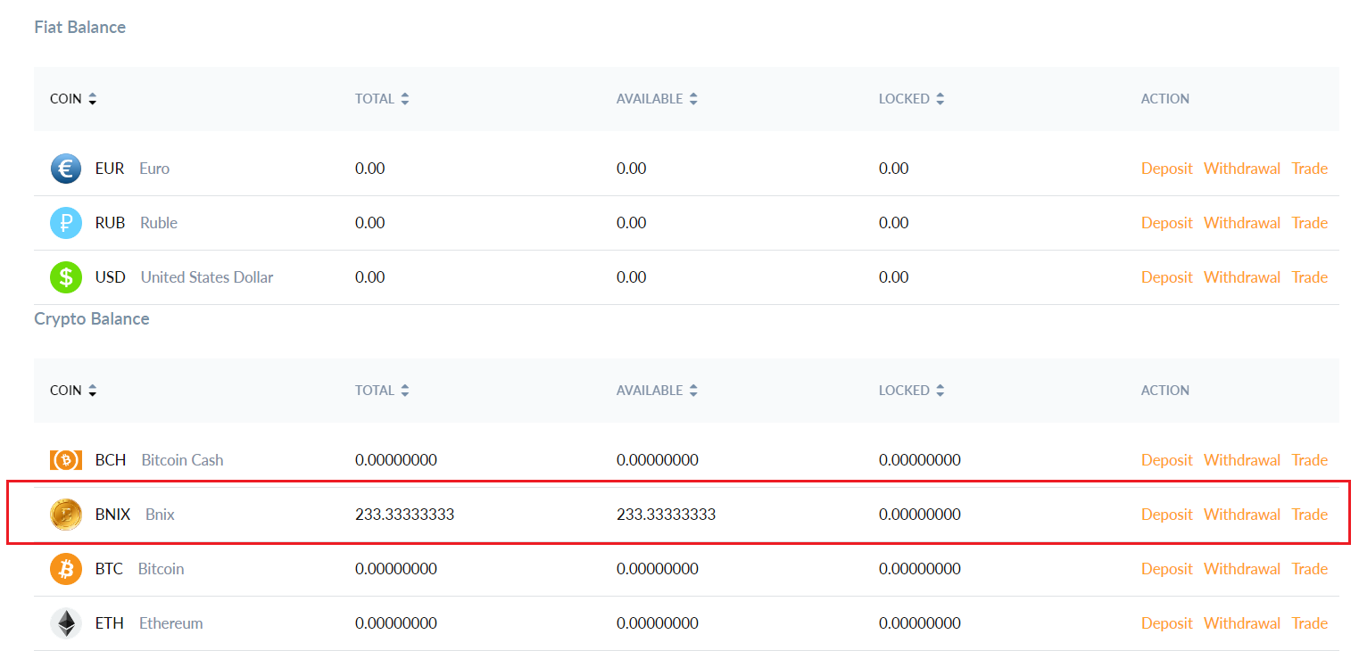Open Deposit for USD
This screenshot has height=651, width=1359.
[x=1167, y=277]
